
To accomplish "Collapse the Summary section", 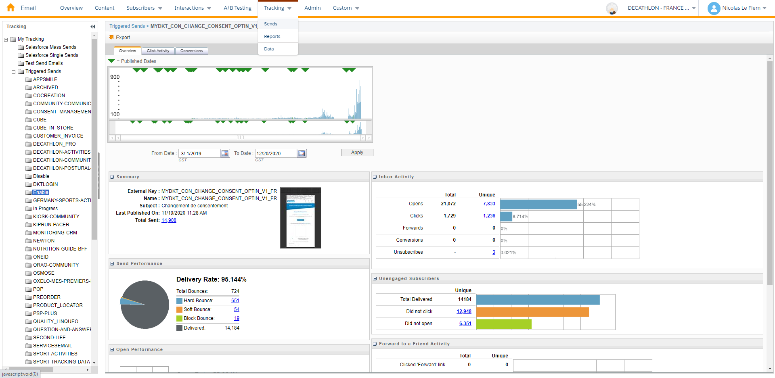I will click(112, 177).
